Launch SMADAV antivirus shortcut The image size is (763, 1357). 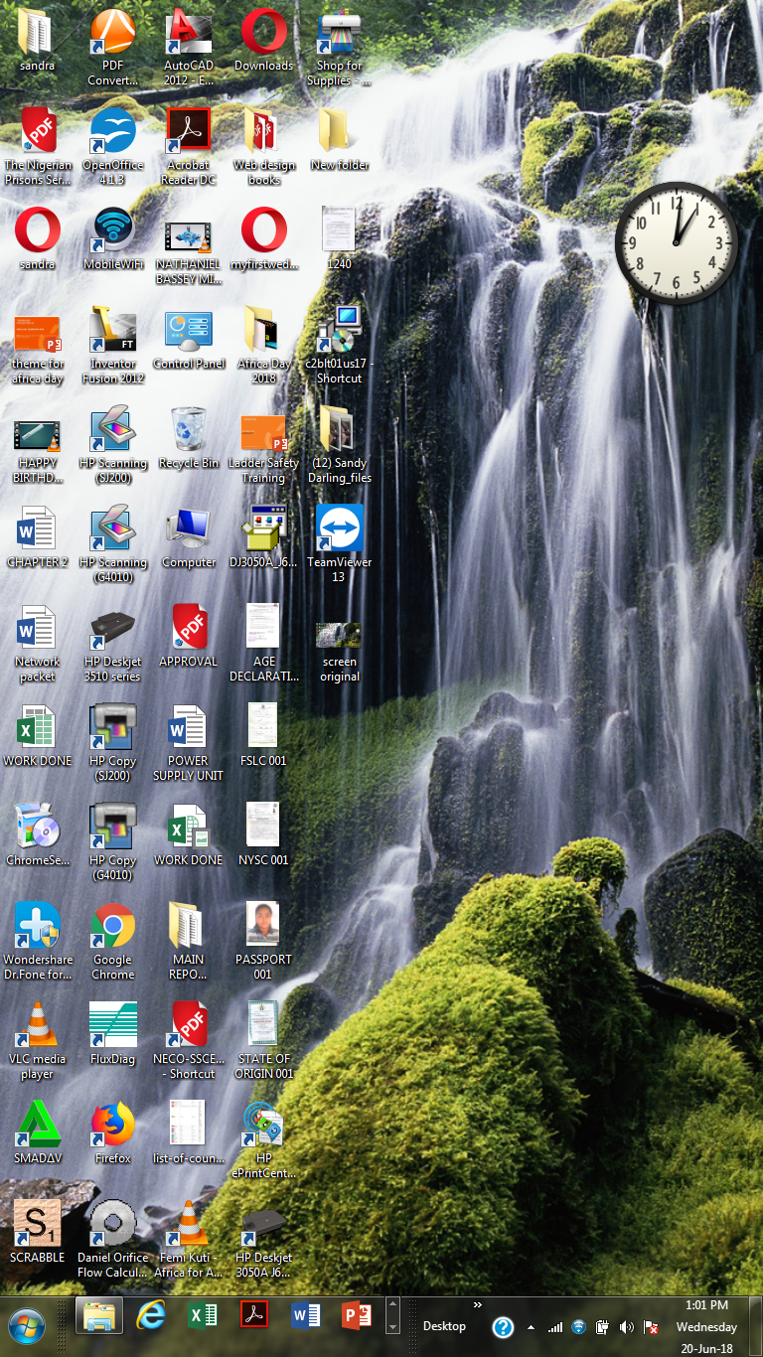[37, 1125]
